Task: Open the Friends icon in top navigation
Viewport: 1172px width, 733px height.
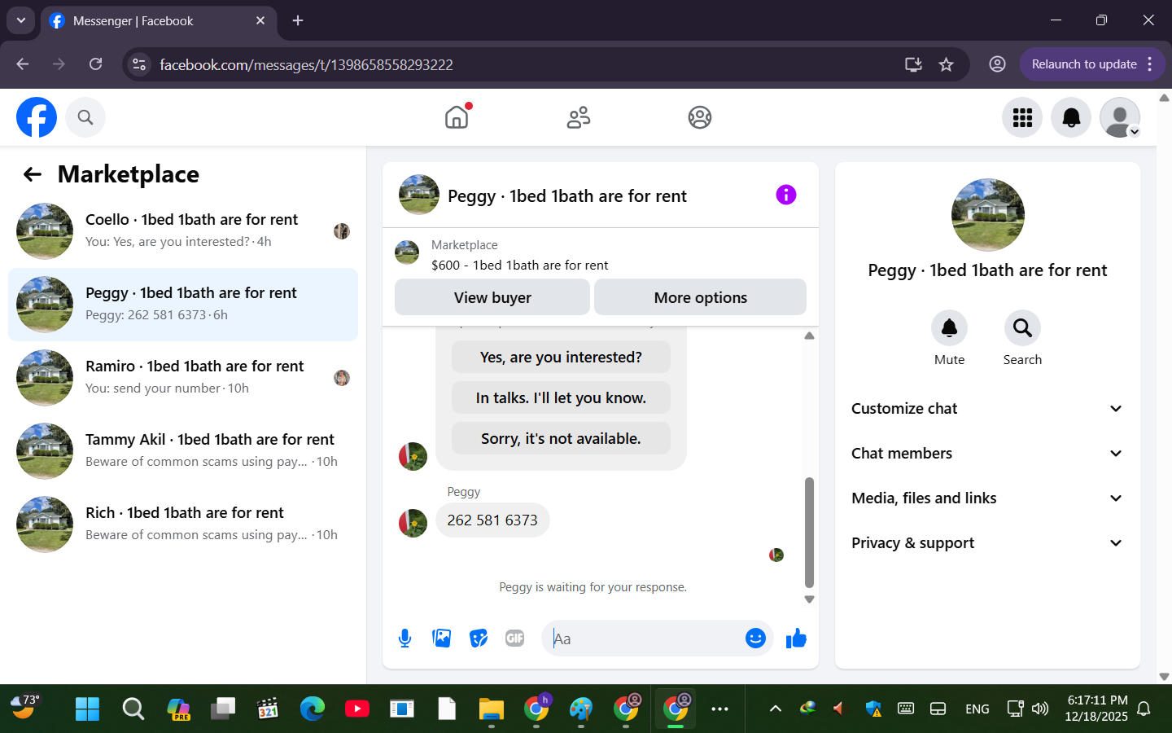Action: (x=579, y=117)
